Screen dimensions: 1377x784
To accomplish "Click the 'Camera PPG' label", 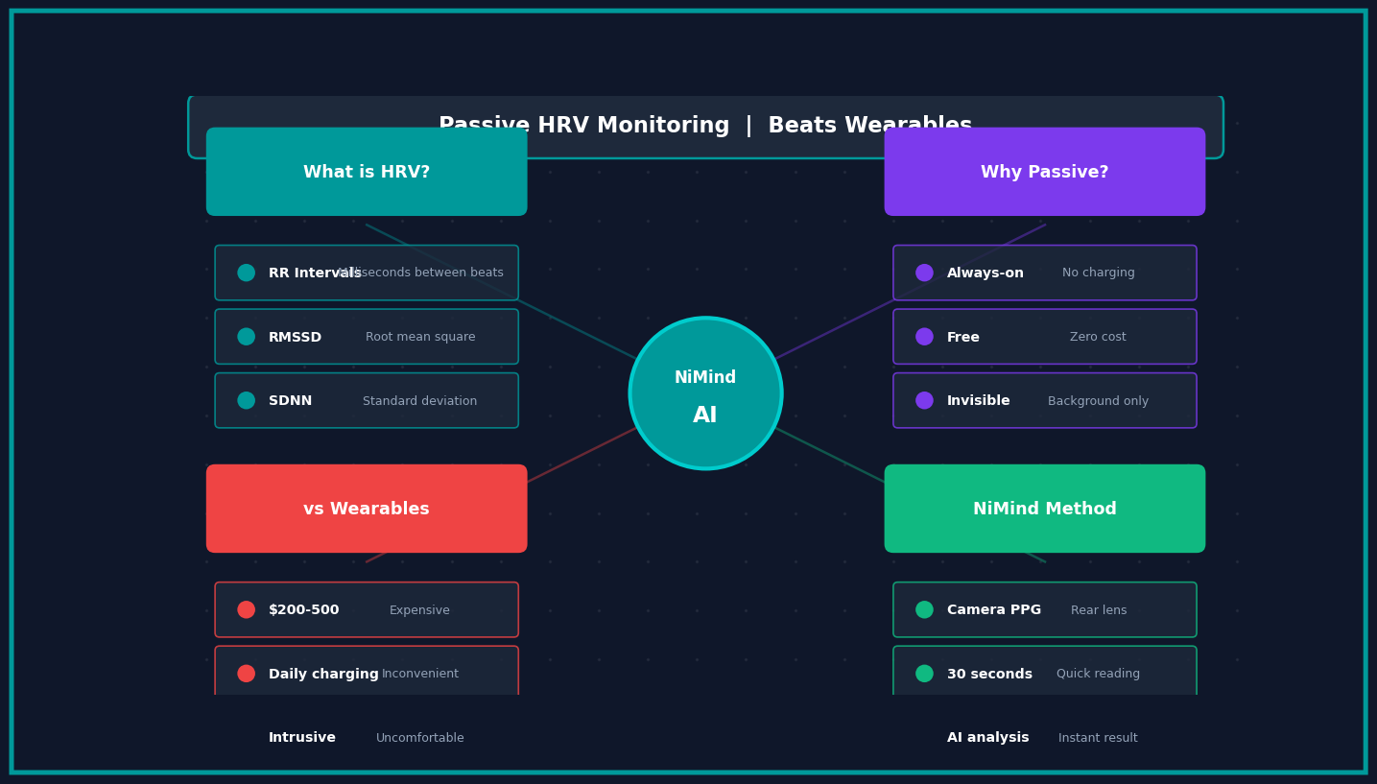I will pos(994,610).
